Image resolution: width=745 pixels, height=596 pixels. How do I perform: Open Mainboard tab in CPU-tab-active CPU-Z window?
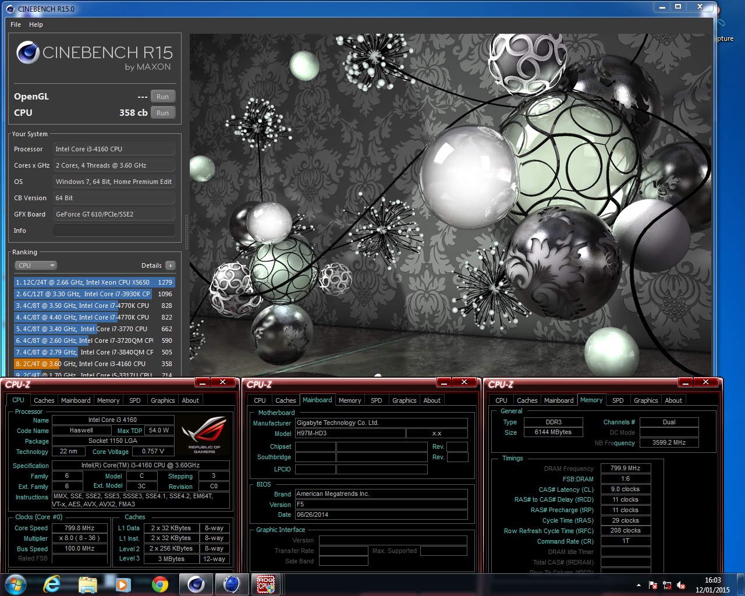(76, 400)
